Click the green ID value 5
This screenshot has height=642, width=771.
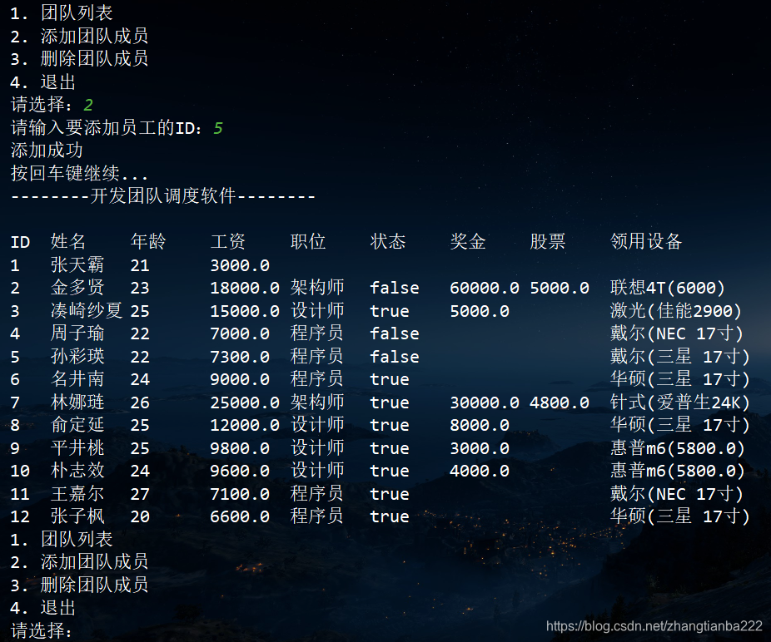pos(218,128)
